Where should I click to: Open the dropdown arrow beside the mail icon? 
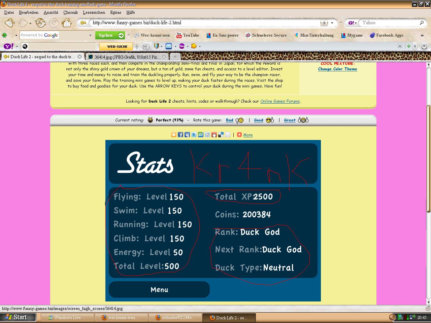(175, 46)
